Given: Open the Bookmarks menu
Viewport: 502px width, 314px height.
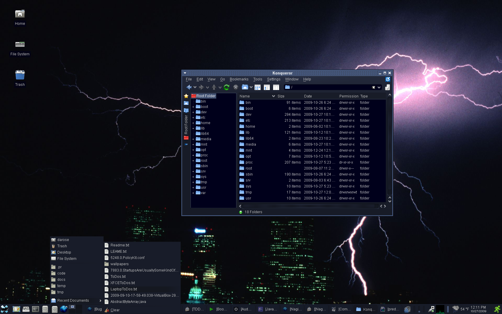Looking at the screenshot, I should pyautogui.click(x=239, y=79).
